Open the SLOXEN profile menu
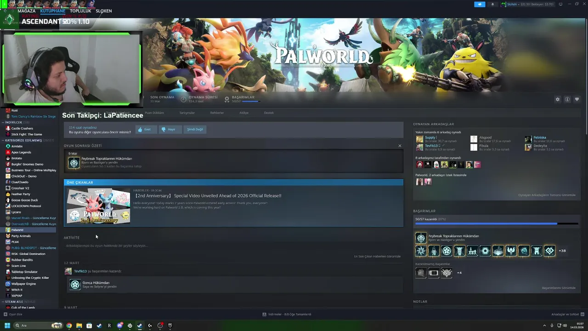This screenshot has height=331, width=588. 104,11
